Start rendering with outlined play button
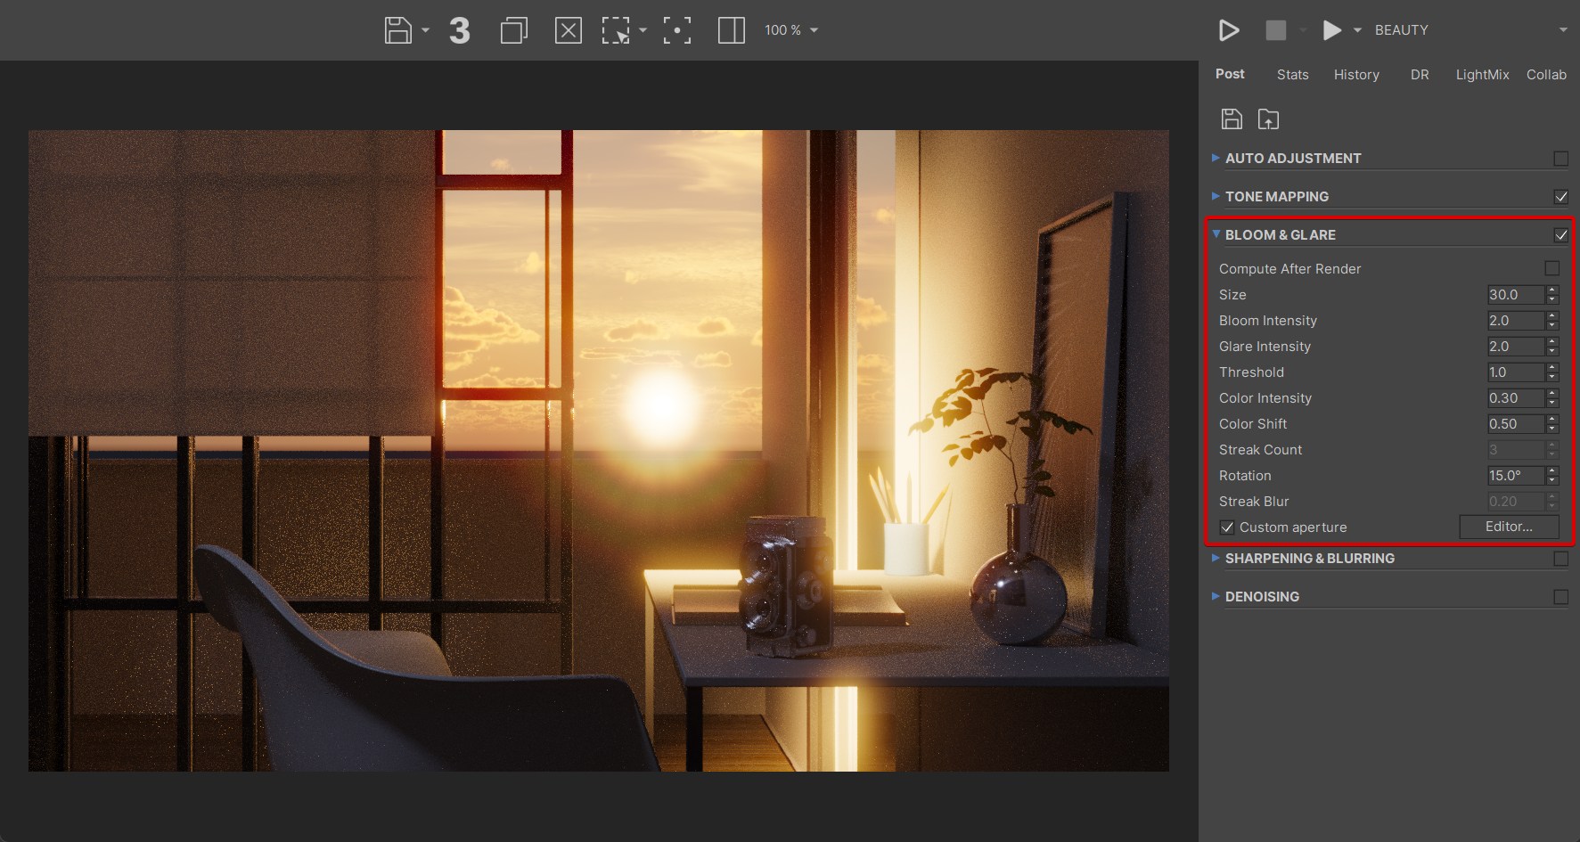Screen dimensions: 1580x842 click(x=1228, y=30)
